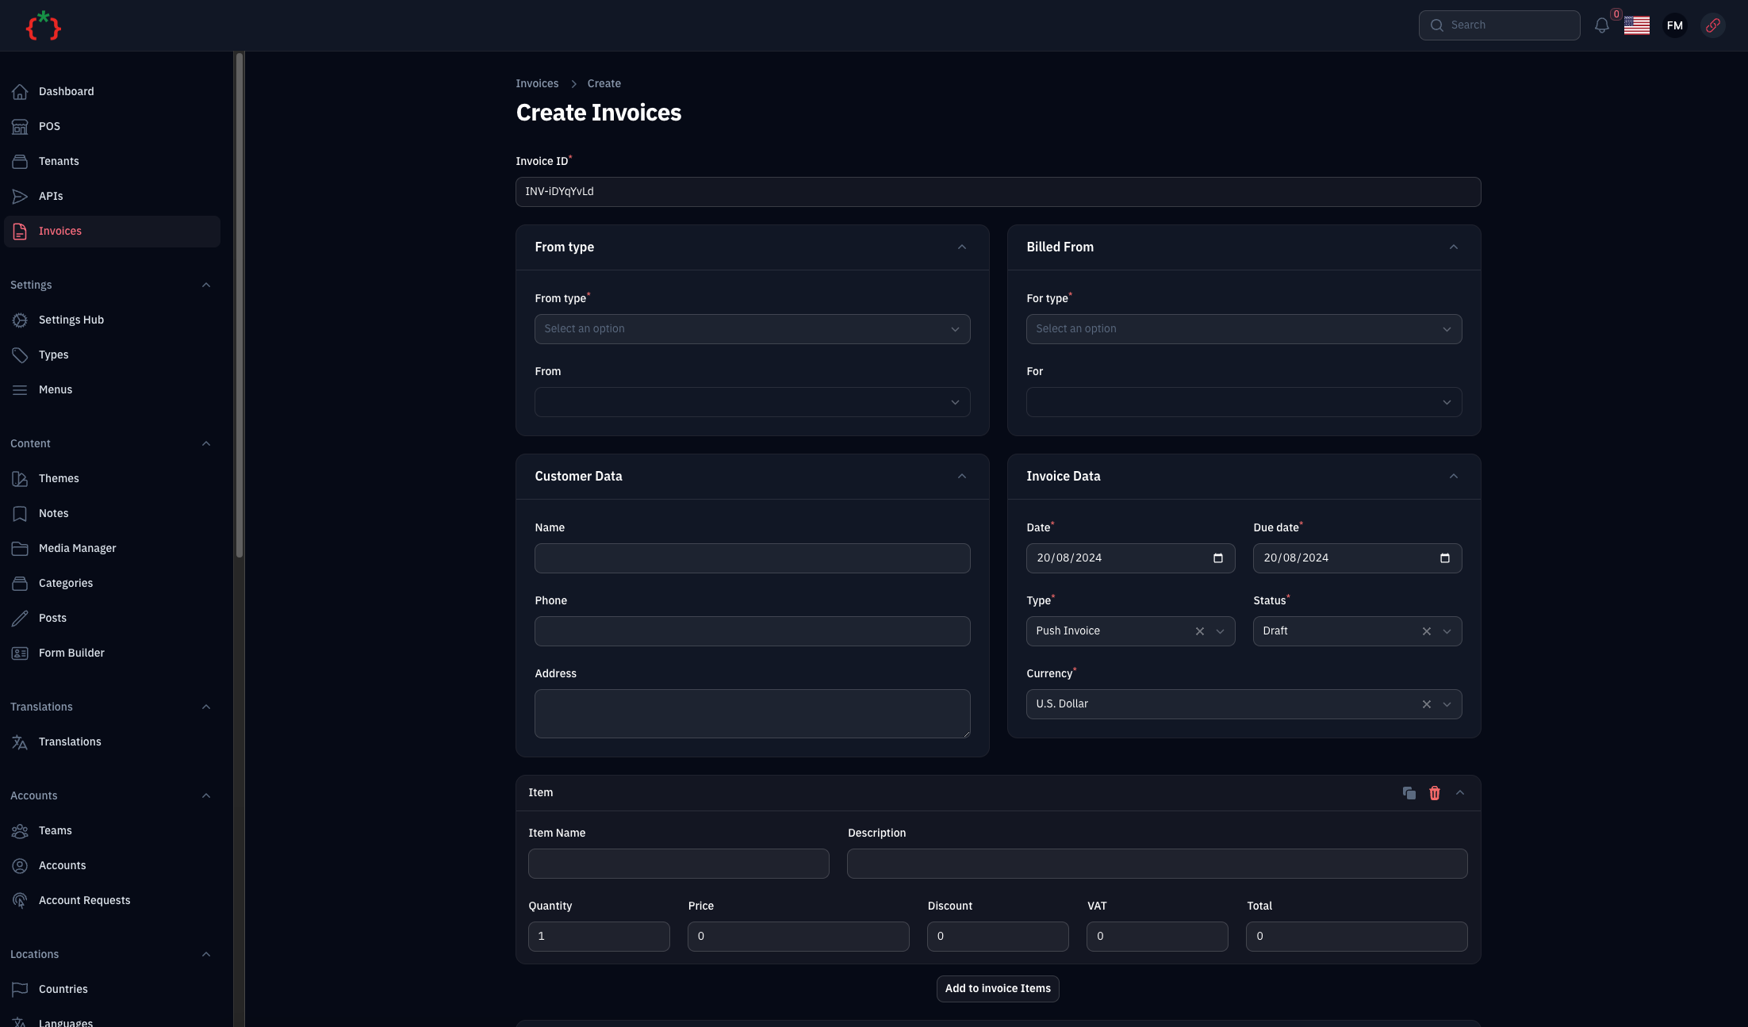This screenshot has height=1027, width=1748.
Task: Collapse the Customer Data section
Action: (961, 477)
